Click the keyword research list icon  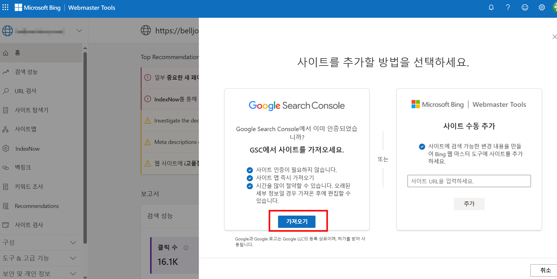6,187
